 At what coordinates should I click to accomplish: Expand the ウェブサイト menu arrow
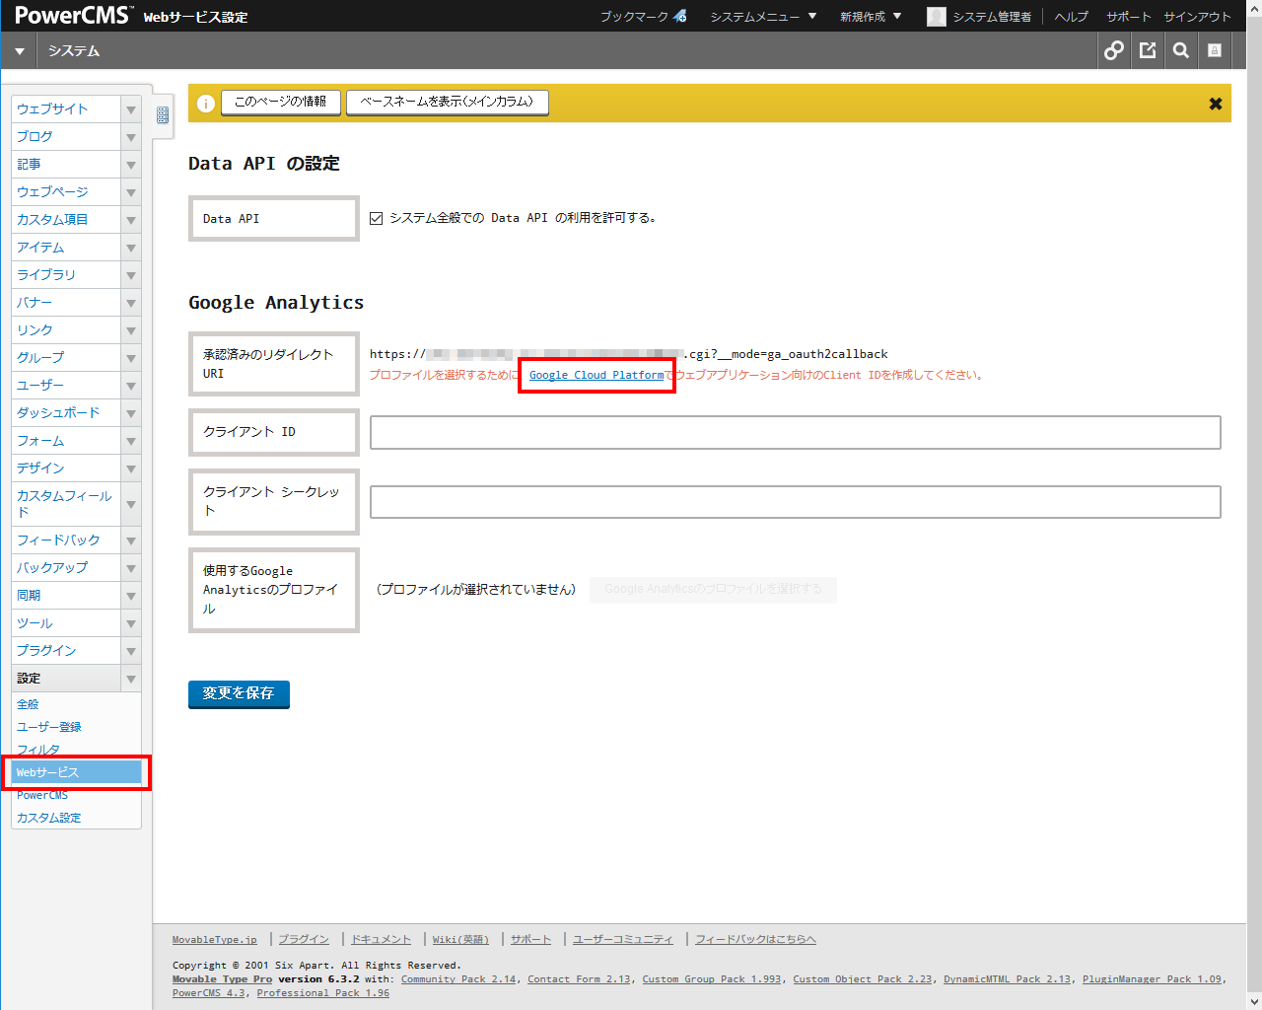tap(131, 109)
